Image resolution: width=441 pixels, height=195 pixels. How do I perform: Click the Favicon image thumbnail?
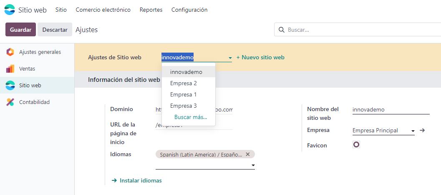[356, 144]
